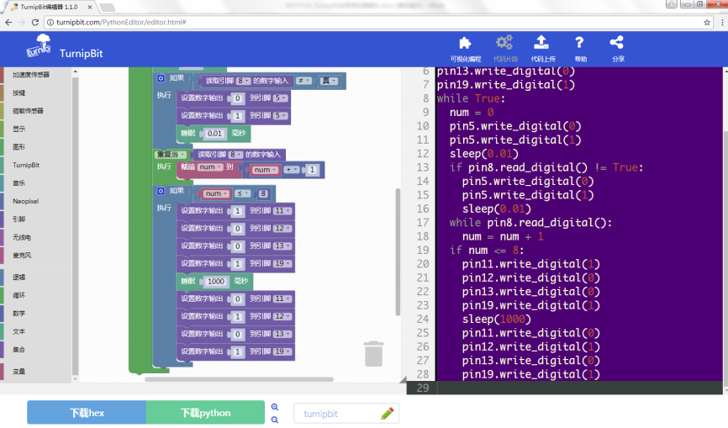The image size is (728, 428).
Task: Open the 显示 block category
Action: pos(19,129)
